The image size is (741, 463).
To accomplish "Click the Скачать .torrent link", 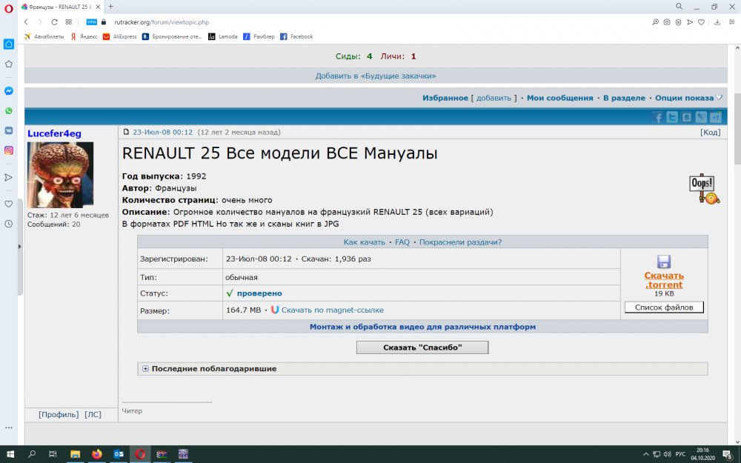I will coord(663,280).
